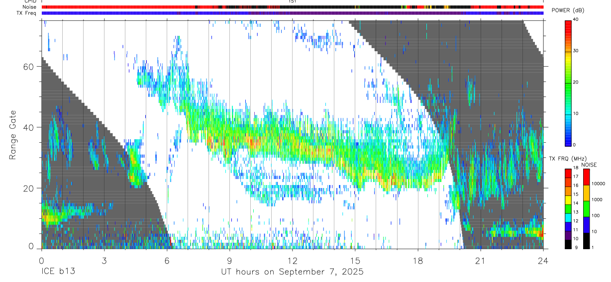Select the 30 tick on POWER scale
The image size is (611, 282).
576,51
